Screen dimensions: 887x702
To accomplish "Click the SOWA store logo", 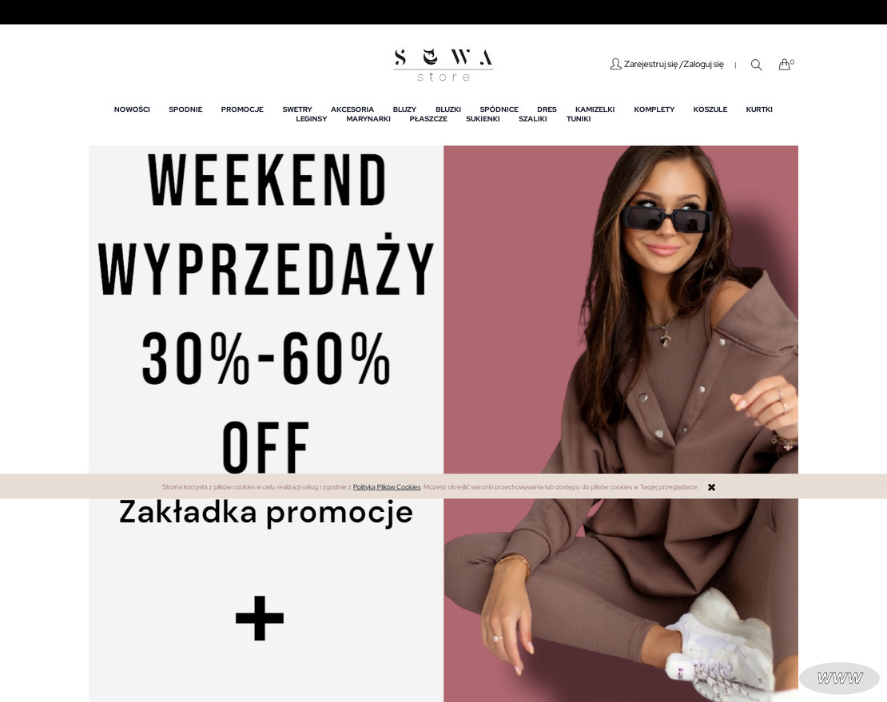I will pos(444,65).
